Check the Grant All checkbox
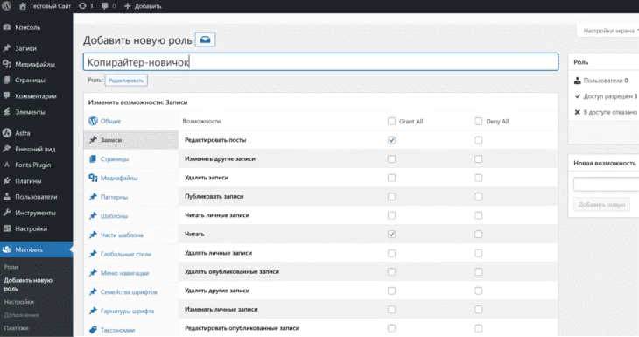Screen dimensions: 639x337 (391, 121)
